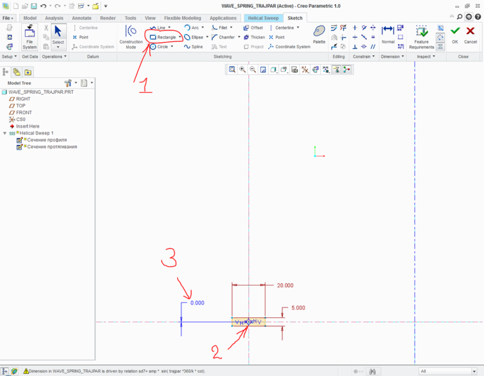Toggle sketch display shading in graphics toolbar
Viewport: 484px width, 376px height.
(x=337, y=69)
